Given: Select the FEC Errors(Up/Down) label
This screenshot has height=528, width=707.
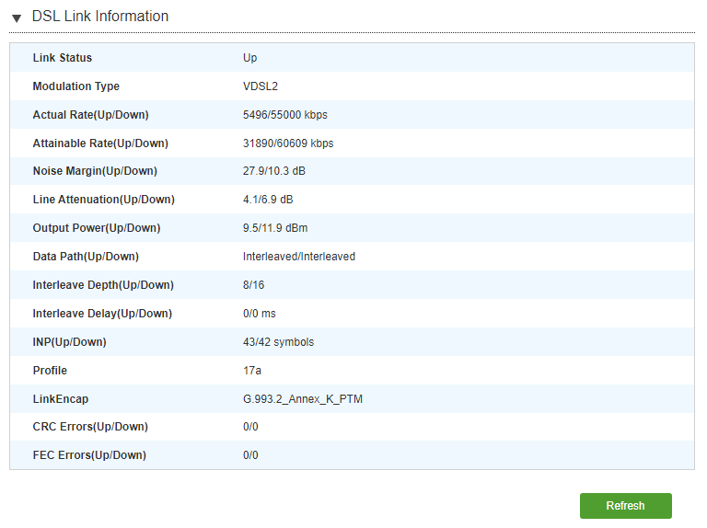Looking at the screenshot, I should point(89,455).
